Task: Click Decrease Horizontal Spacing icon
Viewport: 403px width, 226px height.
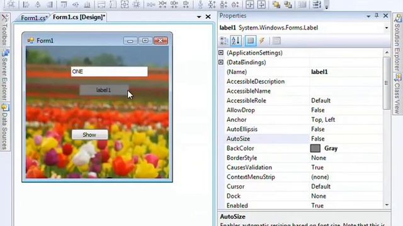Action: [174, 4]
